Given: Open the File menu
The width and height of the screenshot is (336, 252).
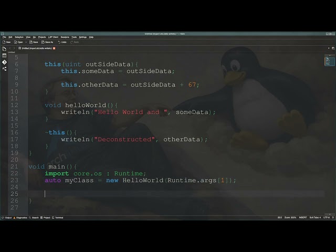Looking at the screenshot, I should coord(4,37).
